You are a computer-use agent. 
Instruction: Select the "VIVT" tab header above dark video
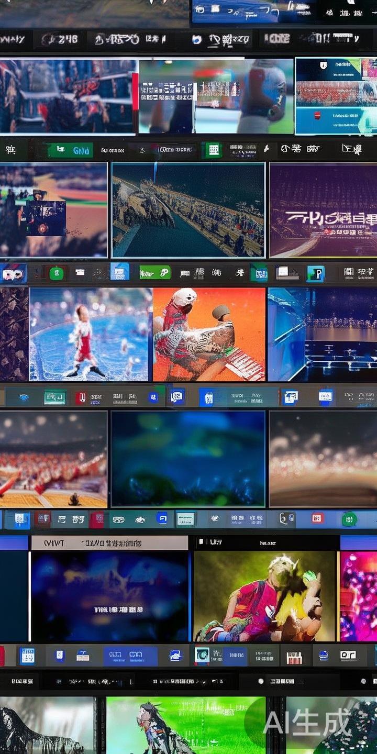tap(52, 543)
